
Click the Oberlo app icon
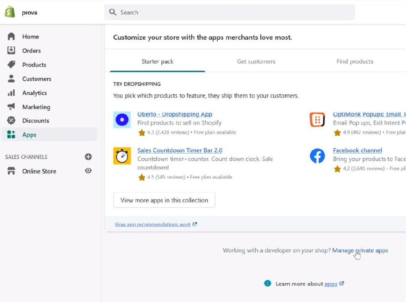click(x=122, y=120)
